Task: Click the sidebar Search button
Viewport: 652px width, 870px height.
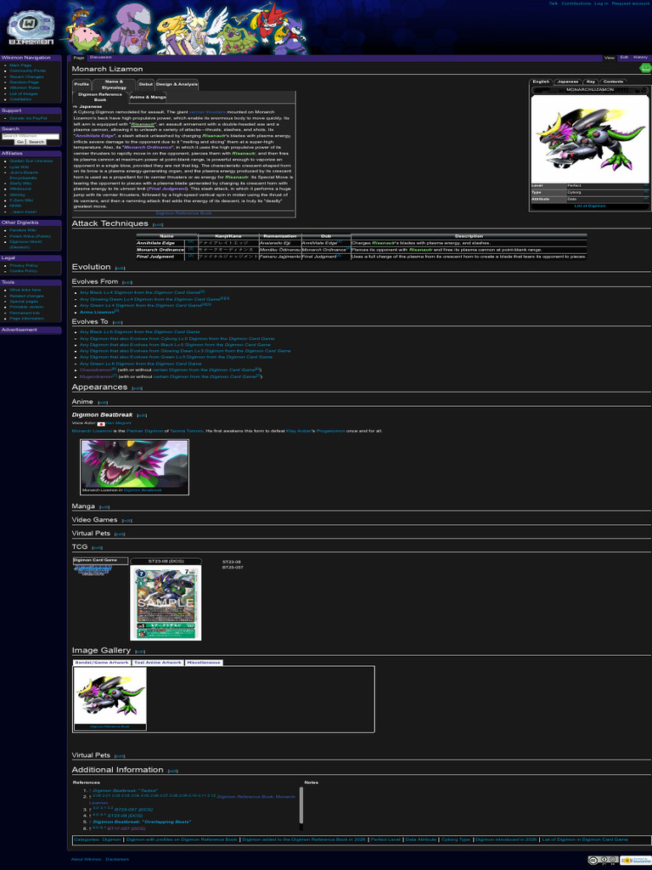Action: [x=37, y=142]
